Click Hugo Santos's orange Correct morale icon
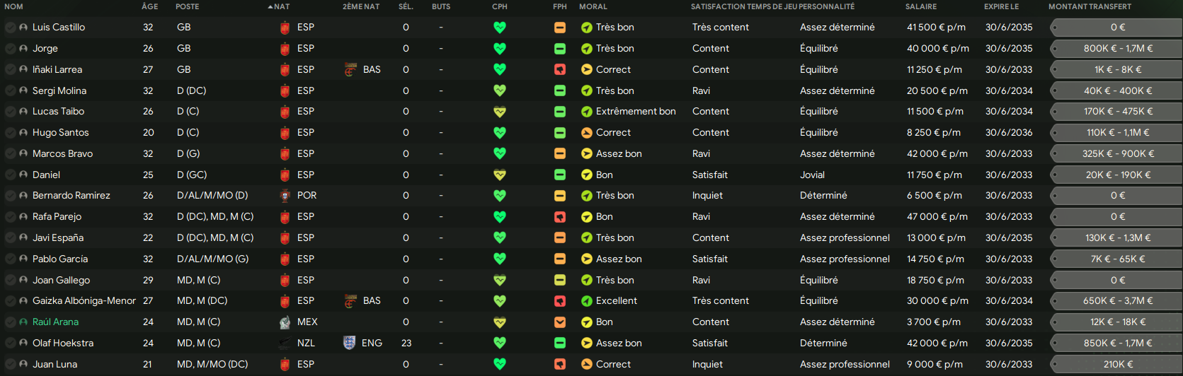Image resolution: width=1183 pixels, height=376 pixels. (x=587, y=133)
